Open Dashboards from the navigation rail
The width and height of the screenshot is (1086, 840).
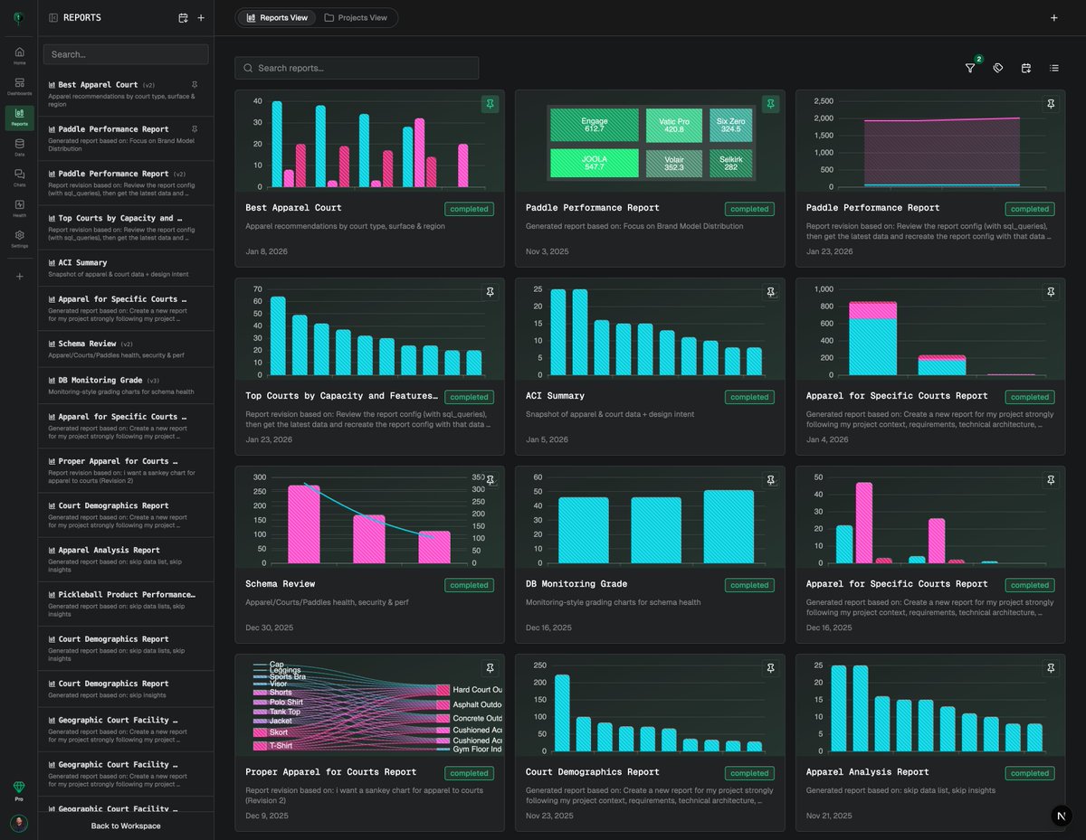tap(19, 86)
